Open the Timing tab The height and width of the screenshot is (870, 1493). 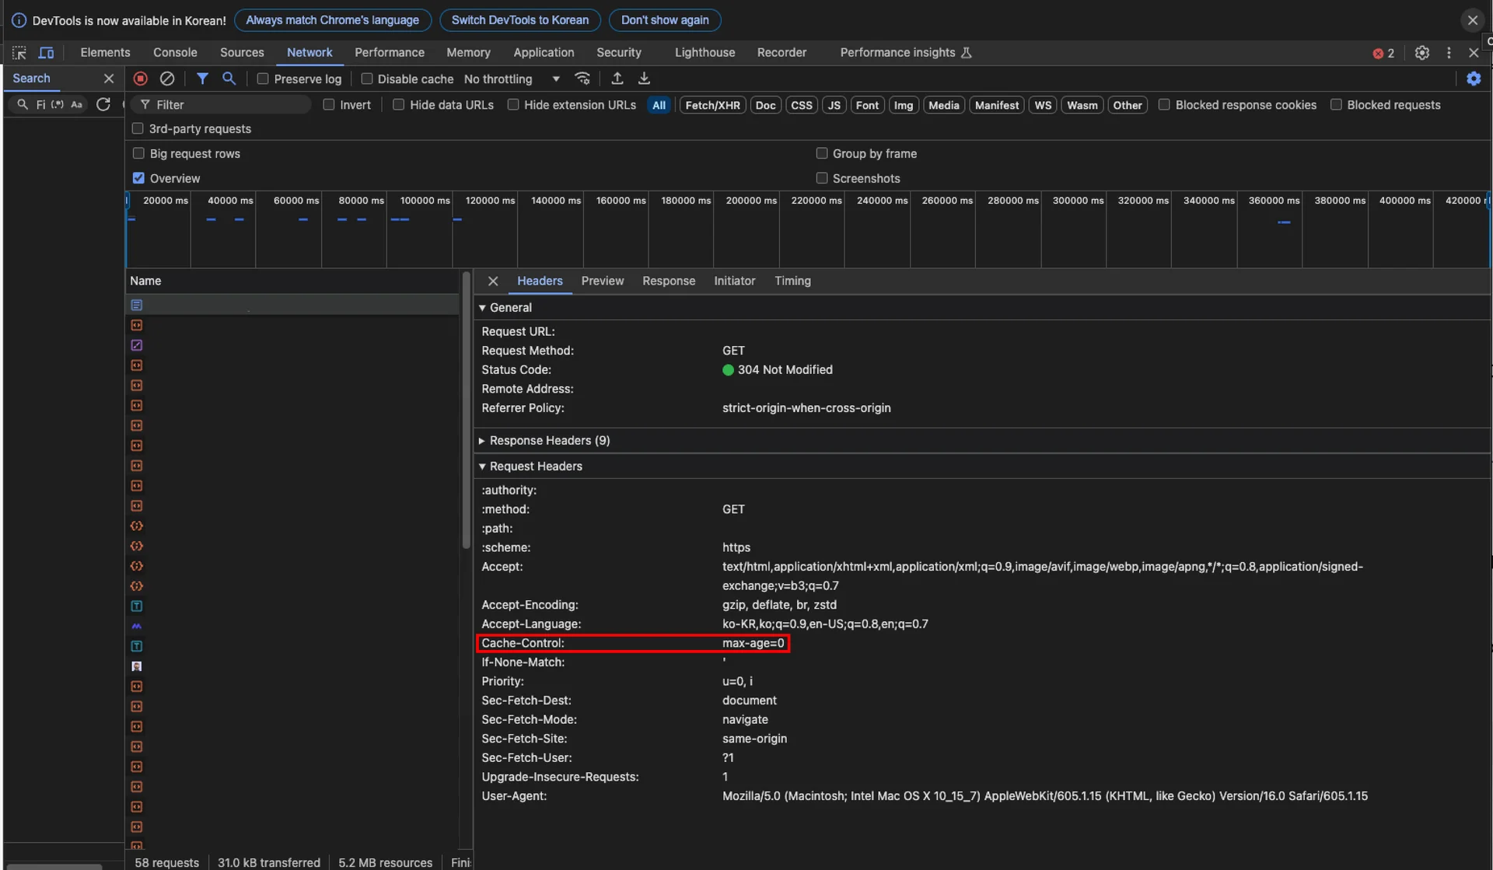792,281
